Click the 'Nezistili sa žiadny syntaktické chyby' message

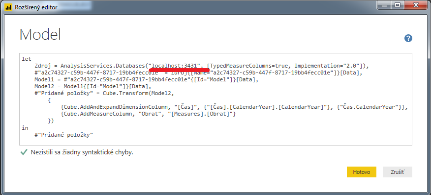[x=82, y=152]
